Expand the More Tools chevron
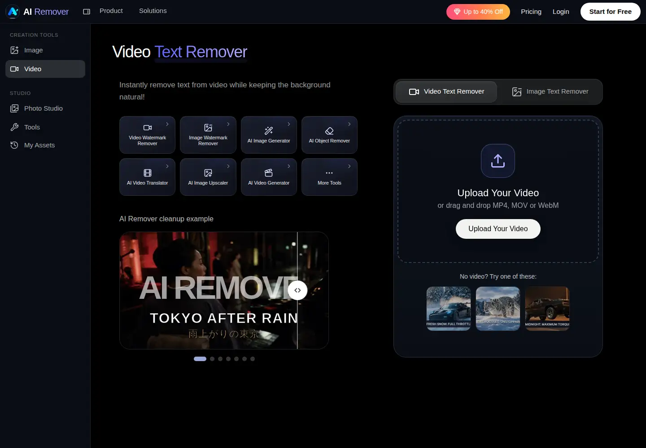 349,166
